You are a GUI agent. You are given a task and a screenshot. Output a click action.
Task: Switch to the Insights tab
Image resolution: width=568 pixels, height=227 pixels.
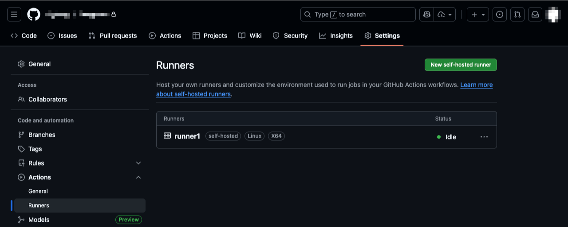point(336,36)
